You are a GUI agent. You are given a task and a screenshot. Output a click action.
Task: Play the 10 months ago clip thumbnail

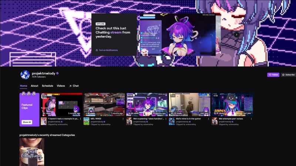coord(147,104)
